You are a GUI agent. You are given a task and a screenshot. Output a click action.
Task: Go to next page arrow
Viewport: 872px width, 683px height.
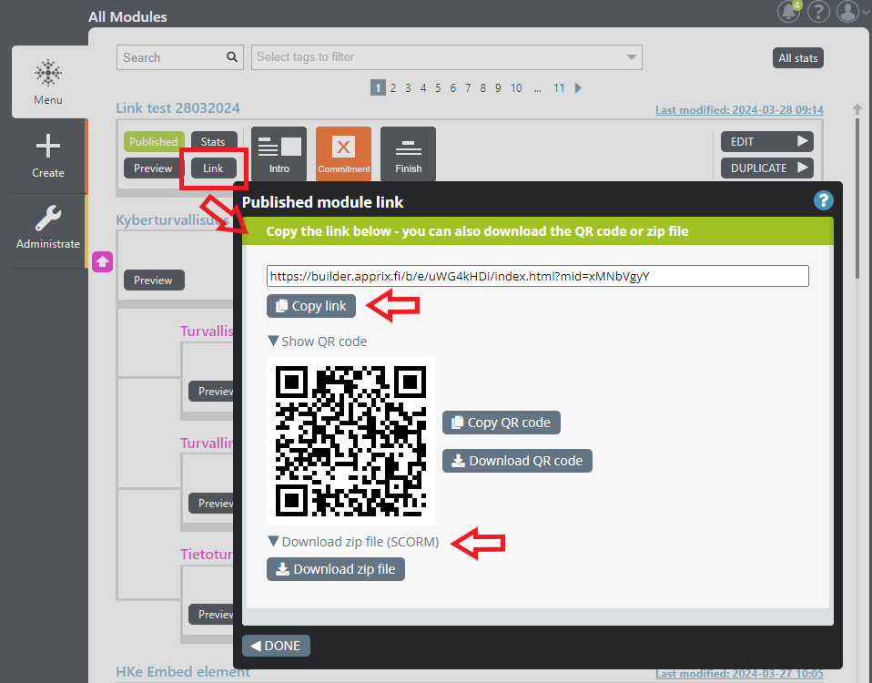578,87
